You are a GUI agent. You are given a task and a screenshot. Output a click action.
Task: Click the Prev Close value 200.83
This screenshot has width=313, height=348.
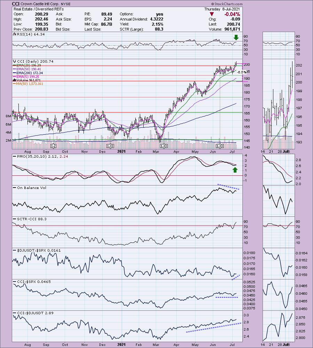41,29
